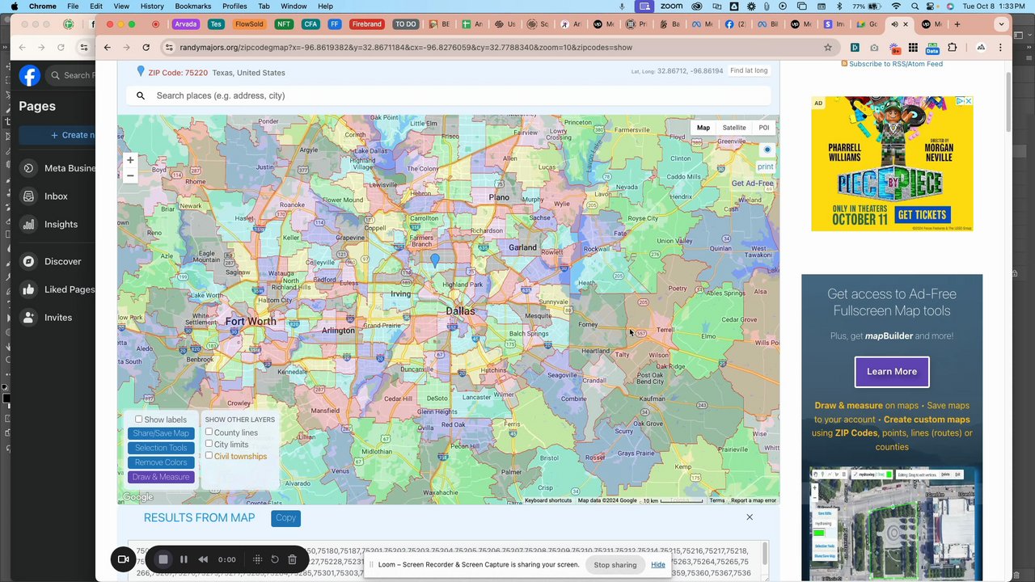
Task: Go back in Chrome navigation
Action: pos(107,48)
